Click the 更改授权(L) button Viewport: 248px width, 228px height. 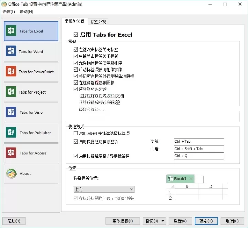pos(123,221)
